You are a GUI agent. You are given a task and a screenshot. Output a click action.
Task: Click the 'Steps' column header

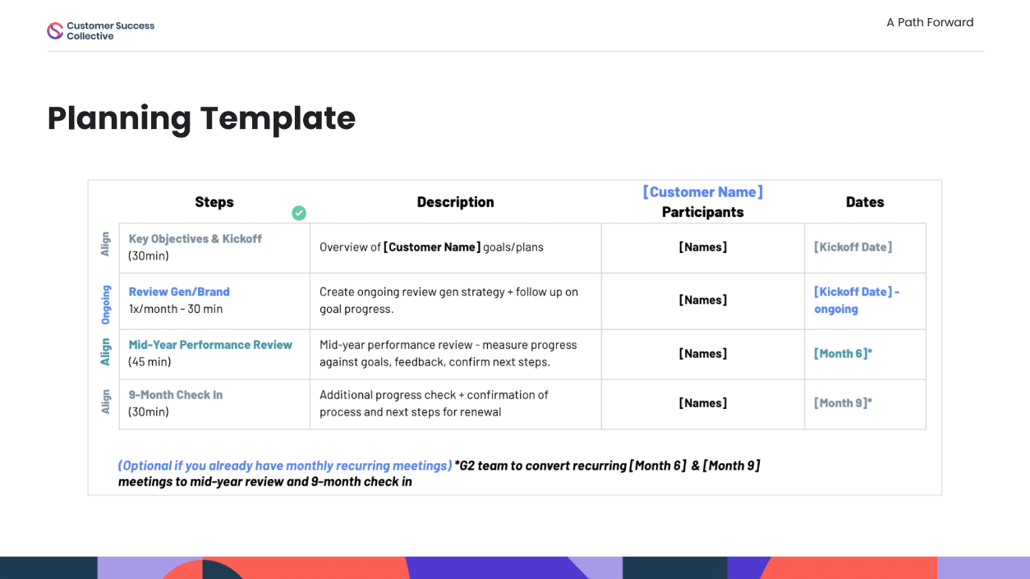(x=214, y=202)
